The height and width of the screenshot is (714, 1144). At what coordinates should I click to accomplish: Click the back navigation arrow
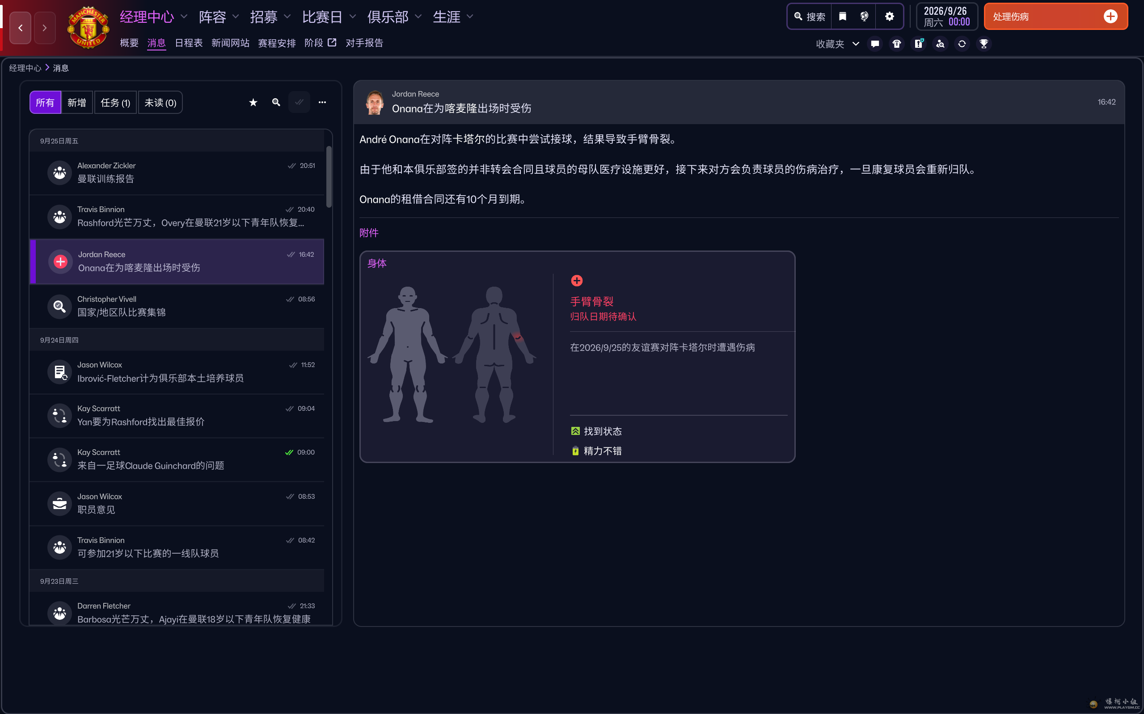(x=20, y=28)
